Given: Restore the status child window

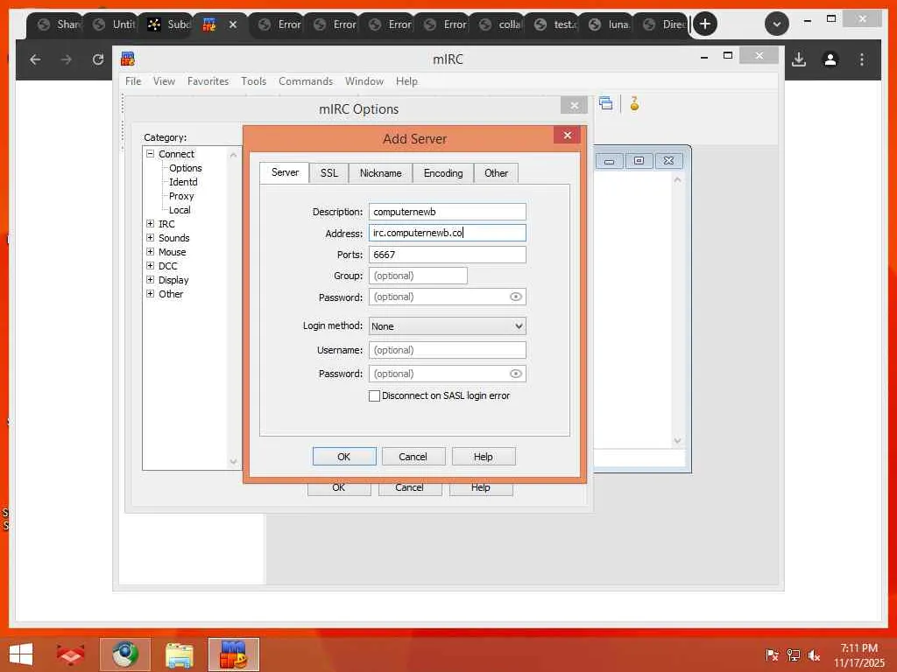Looking at the screenshot, I should pyautogui.click(x=639, y=161).
